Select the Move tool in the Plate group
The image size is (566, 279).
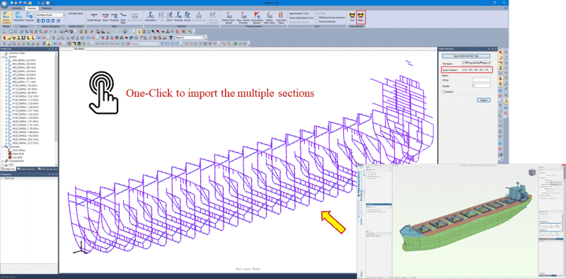pyautogui.click(x=105, y=17)
